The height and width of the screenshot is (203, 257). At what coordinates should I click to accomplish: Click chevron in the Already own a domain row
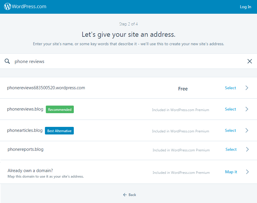(247, 172)
